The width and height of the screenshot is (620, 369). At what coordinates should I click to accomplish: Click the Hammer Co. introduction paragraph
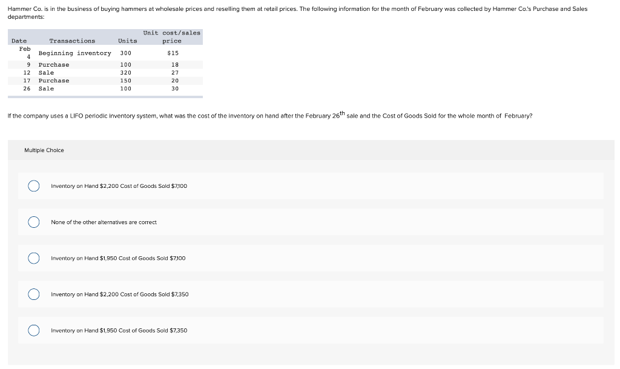pyautogui.click(x=297, y=12)
